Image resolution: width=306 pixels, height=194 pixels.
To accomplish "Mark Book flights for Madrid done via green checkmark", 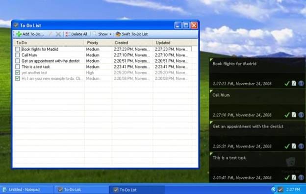I will point(287,84).
